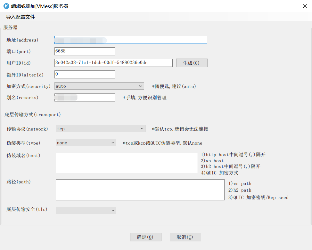
Task: Close the VMess server edit dialog
Action: point(305,6)
